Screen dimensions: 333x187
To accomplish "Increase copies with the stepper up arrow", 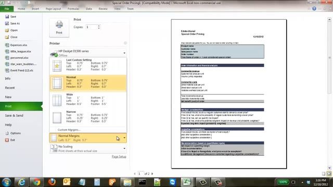I will coord(99,26).
